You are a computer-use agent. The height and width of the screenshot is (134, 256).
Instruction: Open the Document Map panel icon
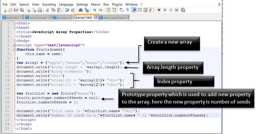pos(146,10)
